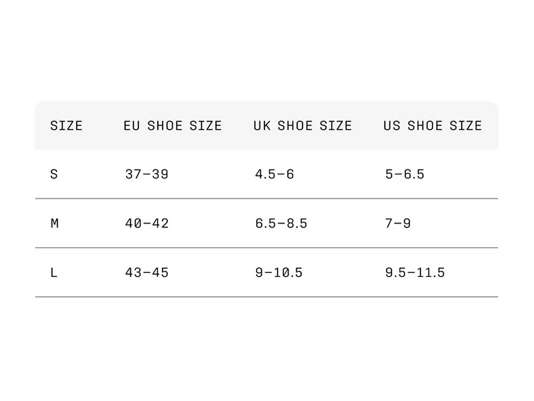Click the size S row label
The width and height of the screenshot is (534, 401).
click(54, 174)
